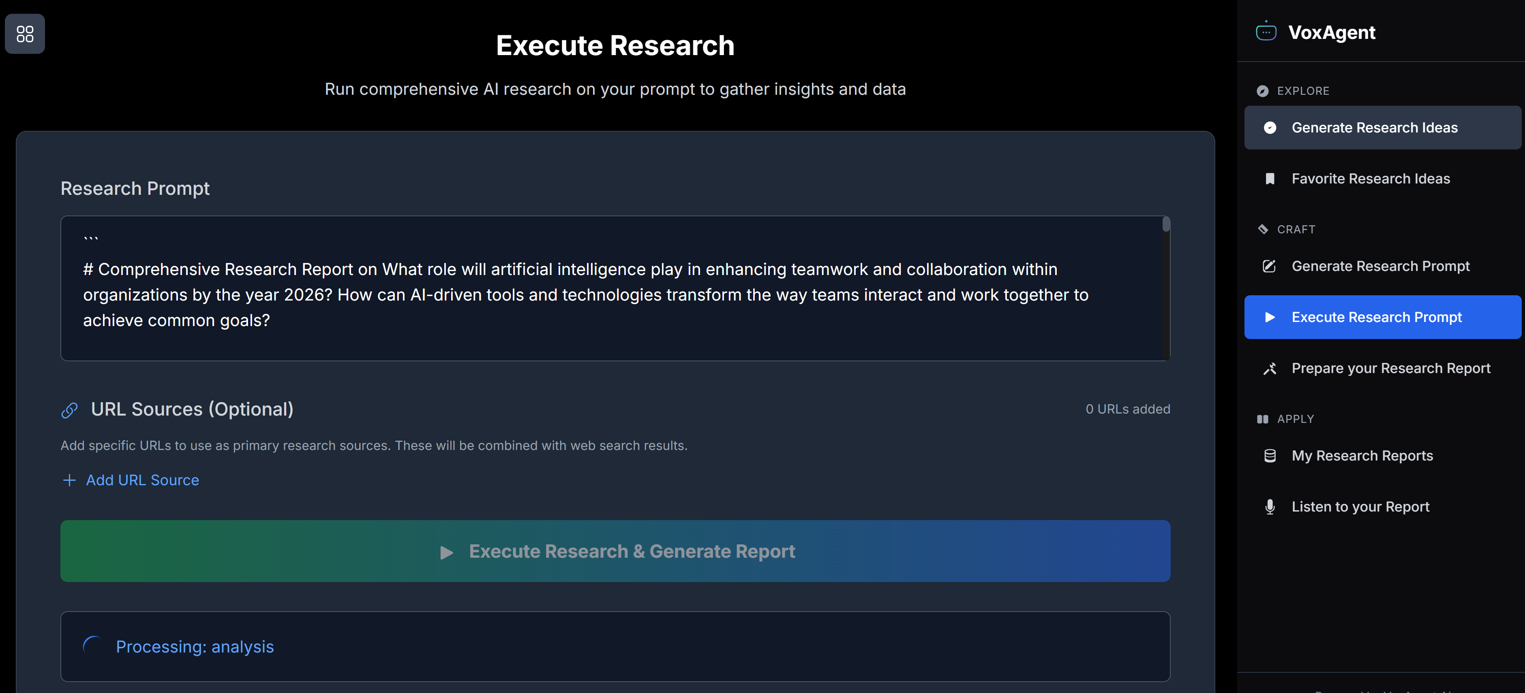Select the pencil icon beside Generate Research Prompt
Viewport: 1525px width, 693px height.
pos(1270,266)
